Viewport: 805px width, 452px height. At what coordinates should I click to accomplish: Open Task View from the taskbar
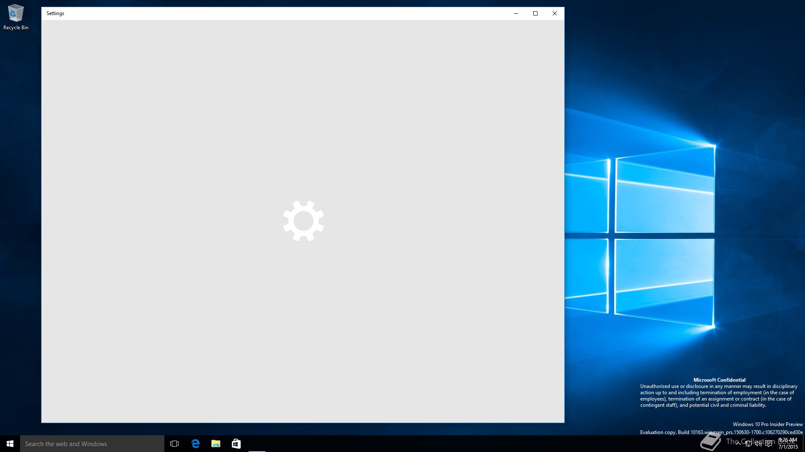click(x=174, y=444)
